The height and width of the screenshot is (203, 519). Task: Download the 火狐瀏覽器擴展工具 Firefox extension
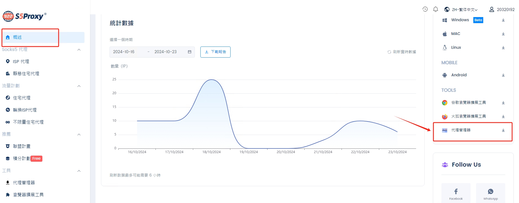503,117
